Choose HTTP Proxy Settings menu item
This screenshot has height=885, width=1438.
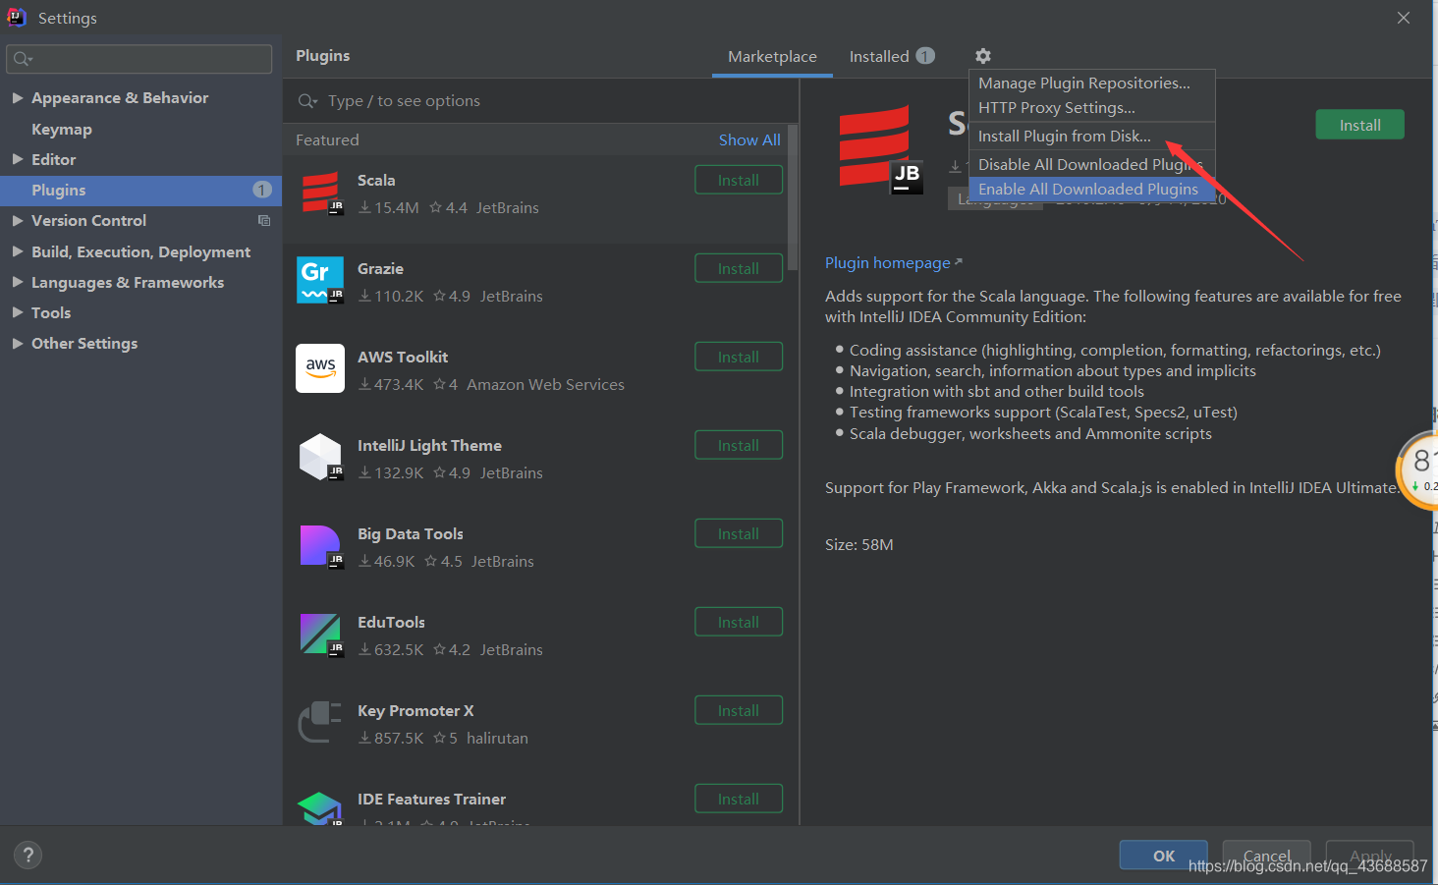1091,108
